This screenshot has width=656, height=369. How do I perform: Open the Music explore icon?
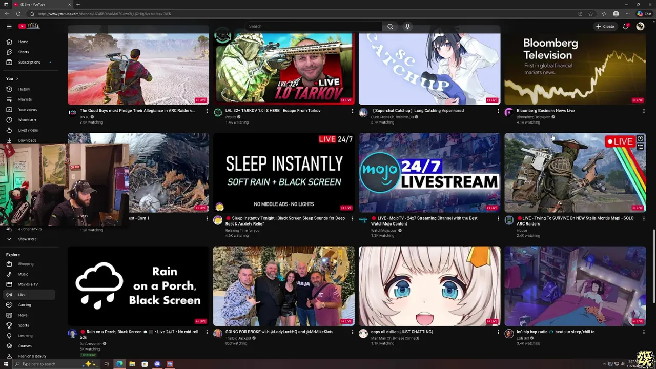coord(9,274)
